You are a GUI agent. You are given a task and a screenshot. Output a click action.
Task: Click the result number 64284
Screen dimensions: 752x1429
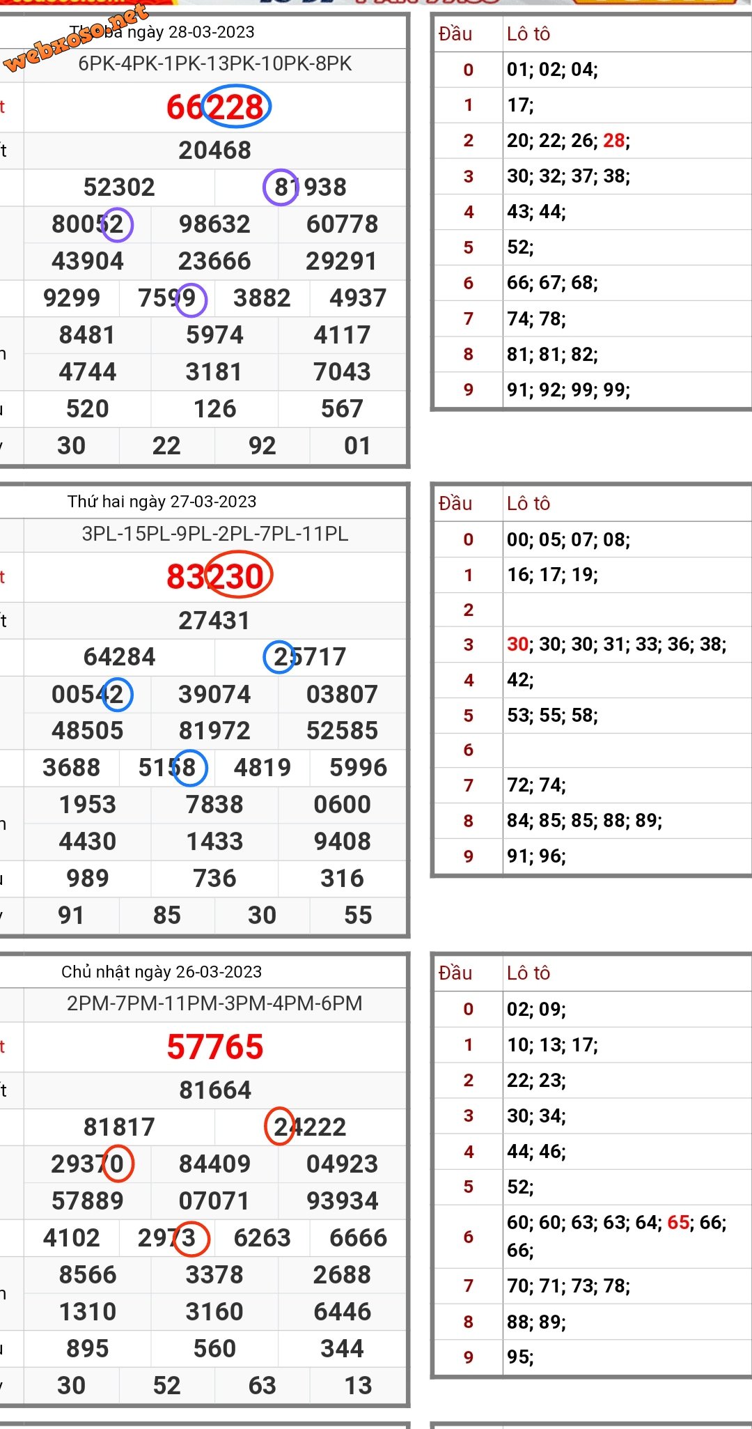tap(119, 657)
